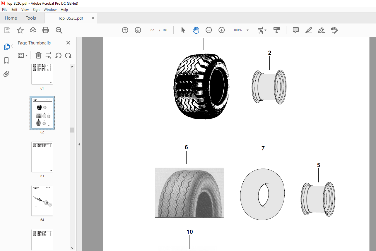Click part label 2 above the rim
376x251 pixels.
(270, 53)
